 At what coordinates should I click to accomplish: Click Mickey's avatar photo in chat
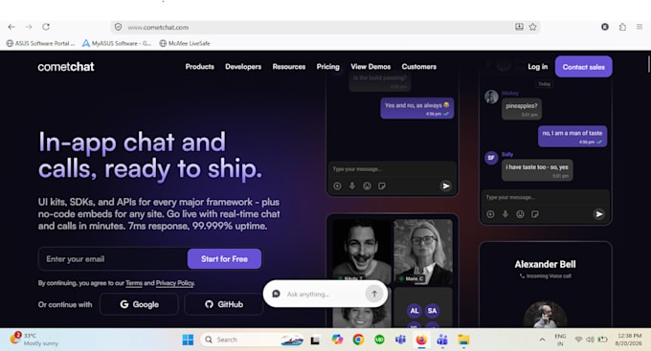[491, 97]
